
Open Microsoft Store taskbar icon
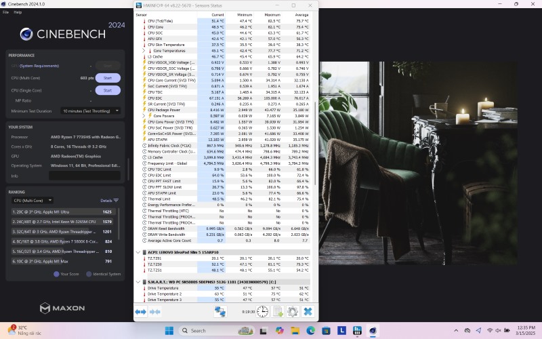point(326,331)
